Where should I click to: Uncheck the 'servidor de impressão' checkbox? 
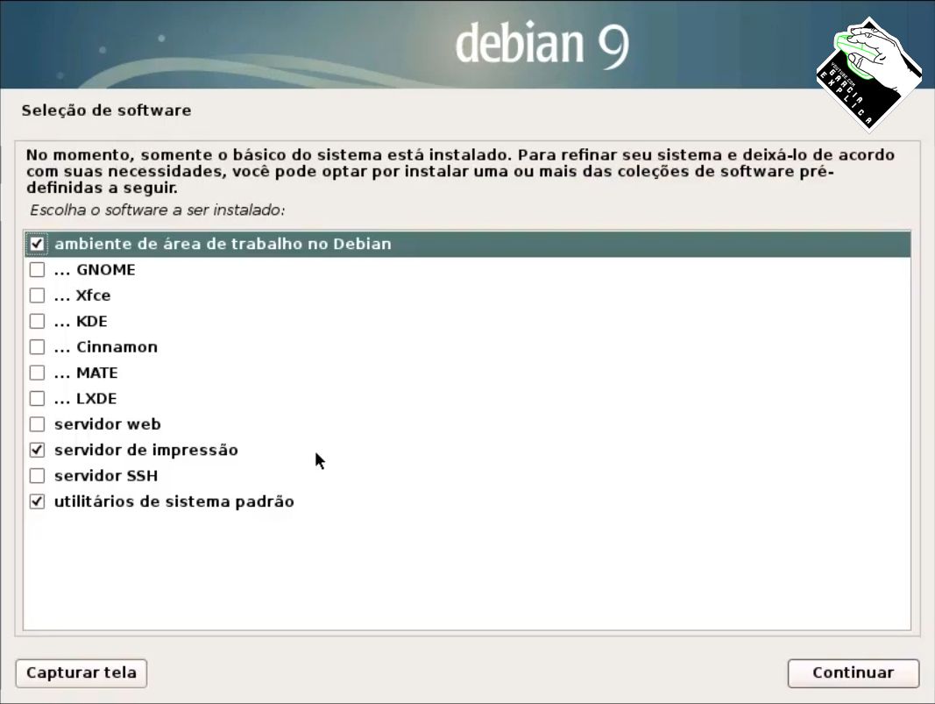[x=37, y=450]
